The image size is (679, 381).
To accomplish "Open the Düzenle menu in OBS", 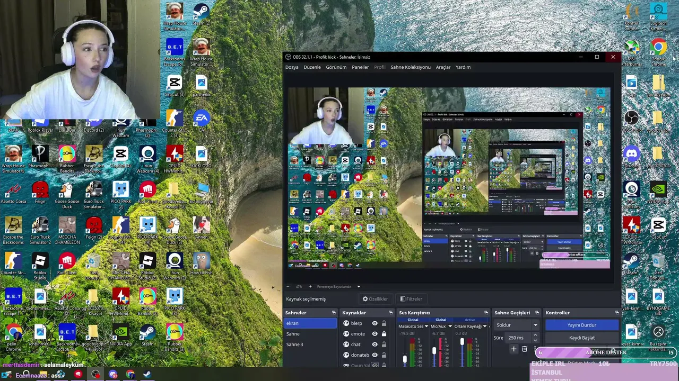I will 312,67.
